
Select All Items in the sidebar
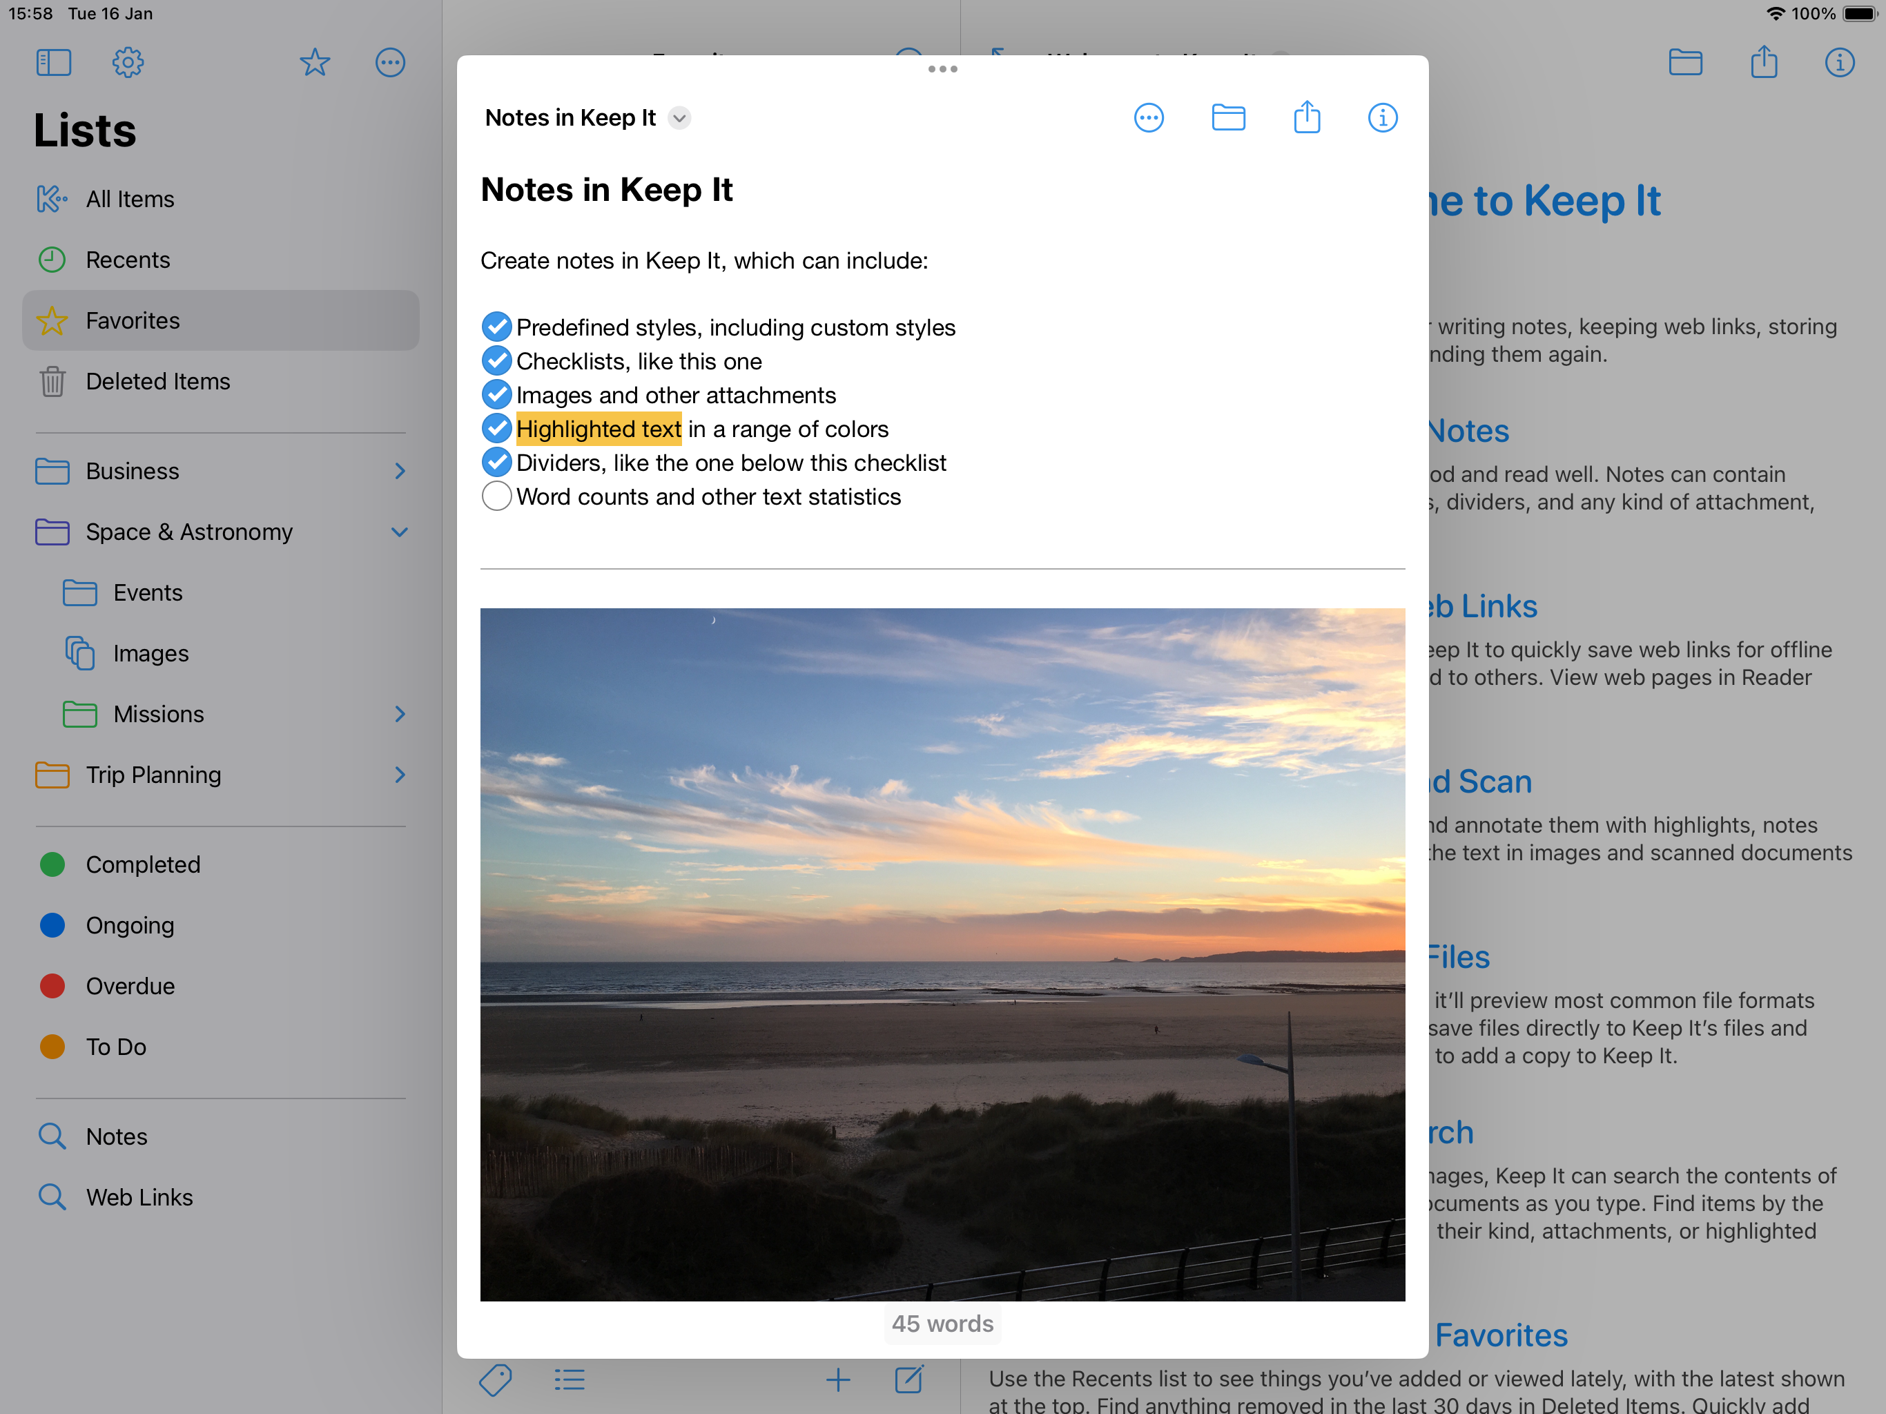tap(221, 199)
